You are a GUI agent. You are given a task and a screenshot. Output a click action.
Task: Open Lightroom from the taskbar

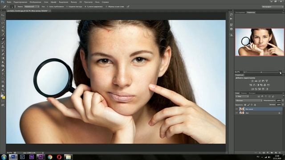[22, 157]
